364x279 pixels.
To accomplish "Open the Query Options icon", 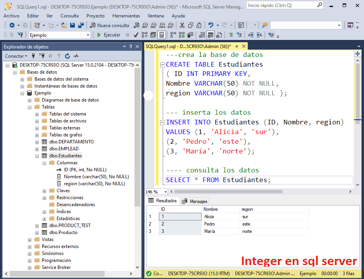I will coord(153,35).
